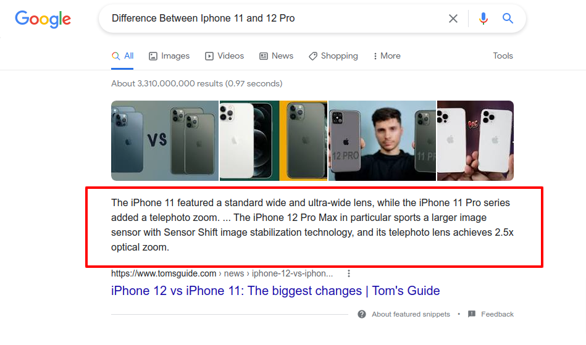Open the thumbnail with man holding 12 PRO
Viewport: 586px width, 345px height.
coord(382,141)
